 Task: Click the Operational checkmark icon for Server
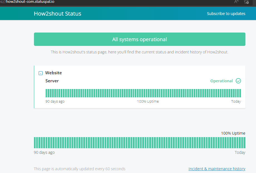pyautogui.click(x=238, y=81)
